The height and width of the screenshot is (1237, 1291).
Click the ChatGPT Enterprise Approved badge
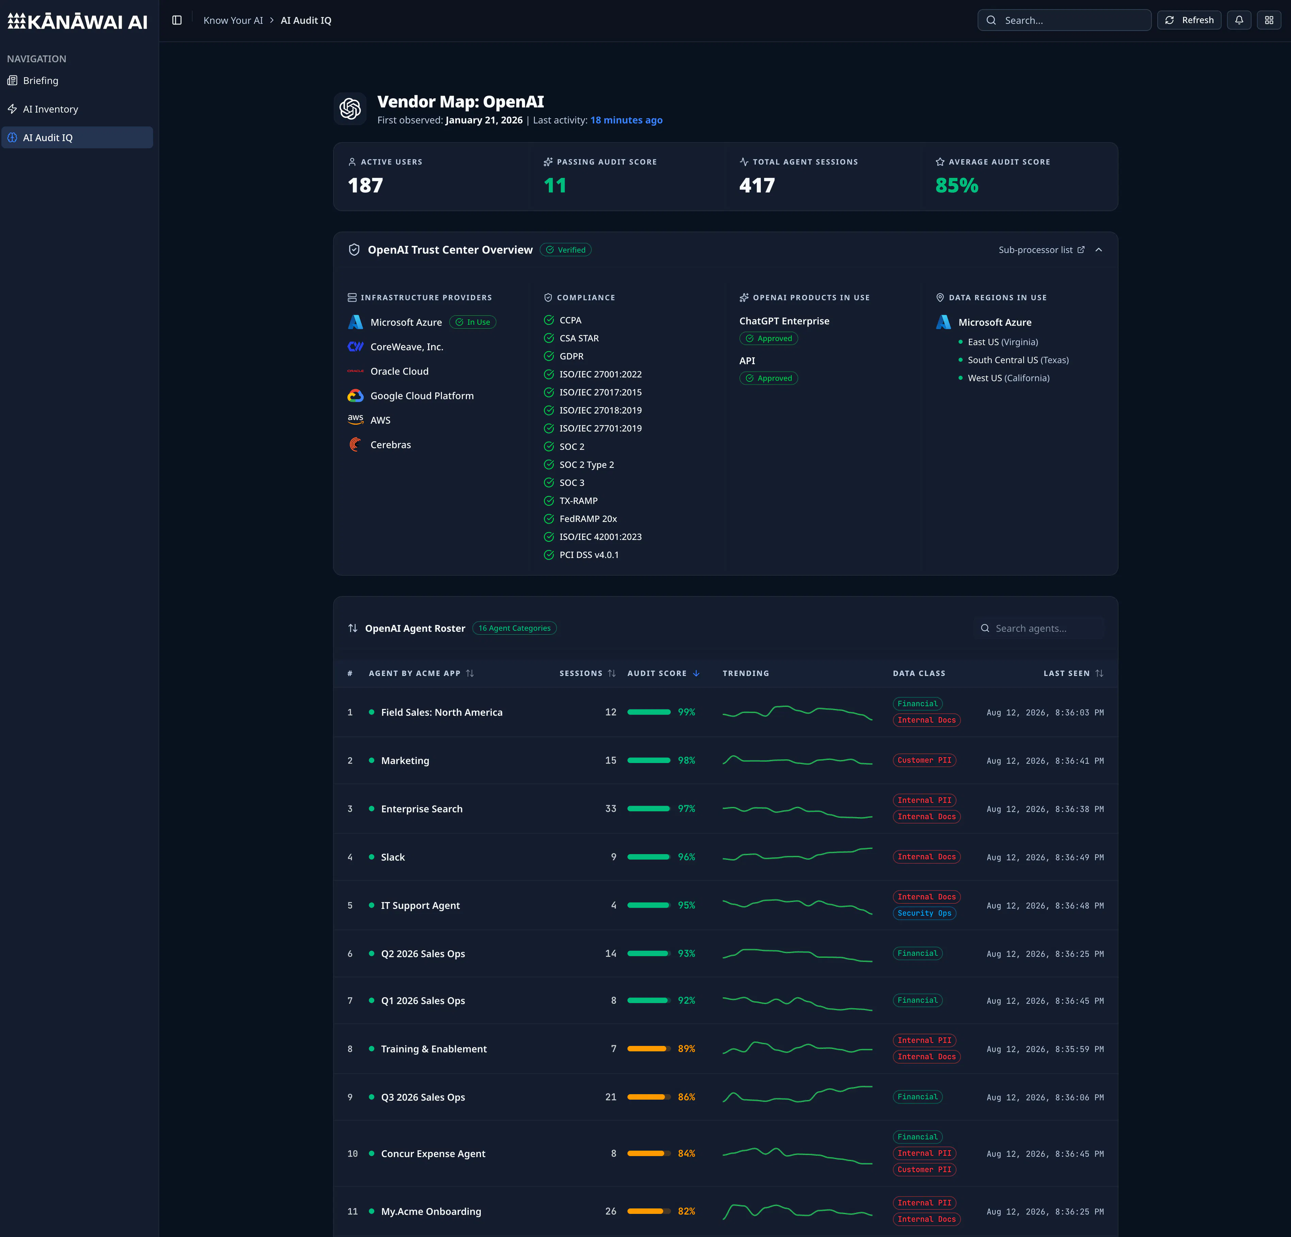click(768, 338)
